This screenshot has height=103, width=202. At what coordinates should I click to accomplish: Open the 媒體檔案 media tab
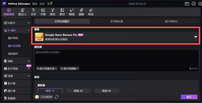(9, 12)
